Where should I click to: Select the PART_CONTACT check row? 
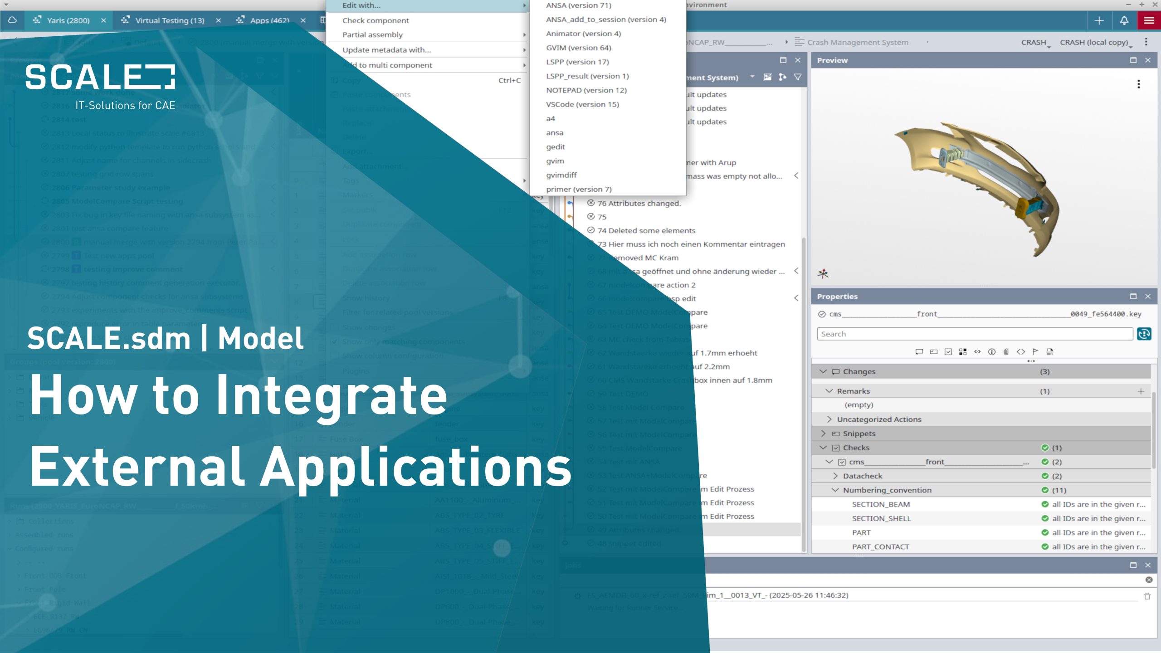981,547
